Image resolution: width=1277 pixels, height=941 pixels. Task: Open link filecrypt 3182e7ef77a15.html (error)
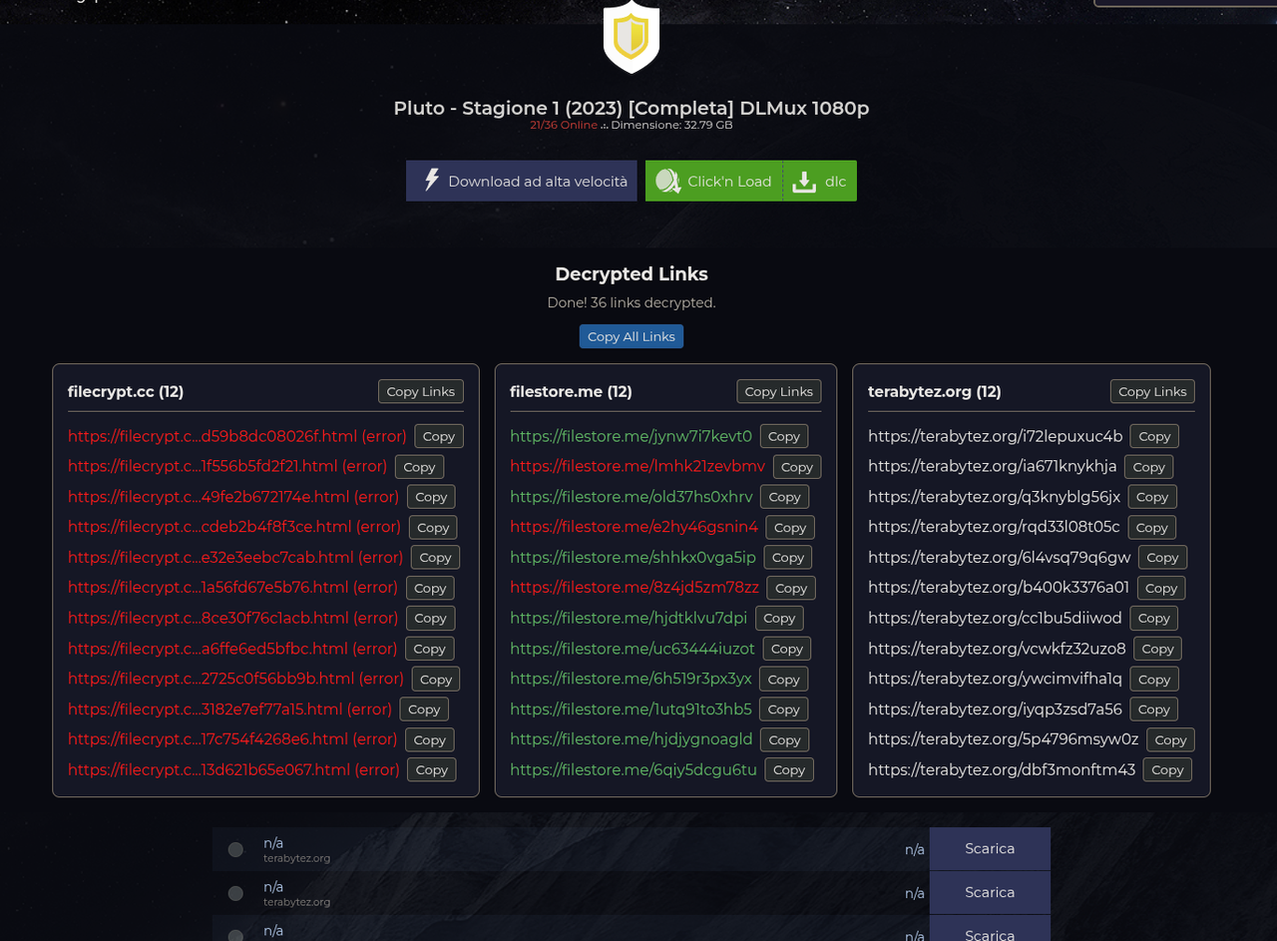[229, 708]
